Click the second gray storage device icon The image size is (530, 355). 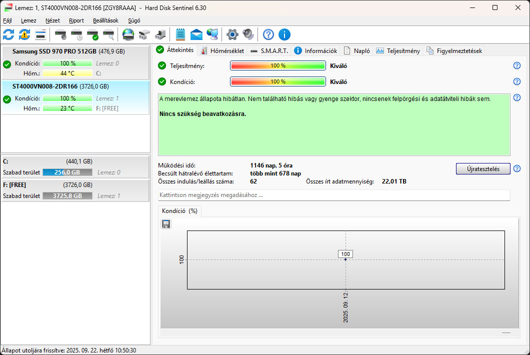click(x=160, y=34)
